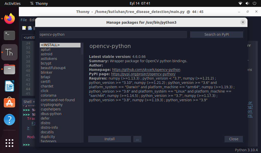Click the "..." button beside Install
Screen dimensions: 261x153
point(137,139)
